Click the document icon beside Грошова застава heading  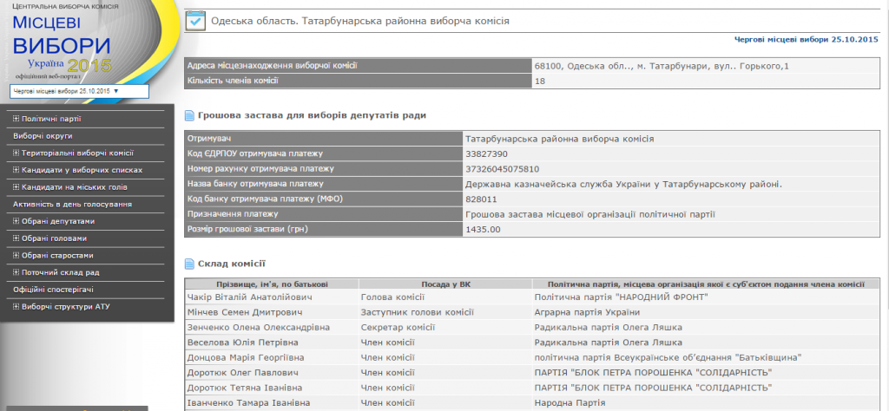coord(190,115)
